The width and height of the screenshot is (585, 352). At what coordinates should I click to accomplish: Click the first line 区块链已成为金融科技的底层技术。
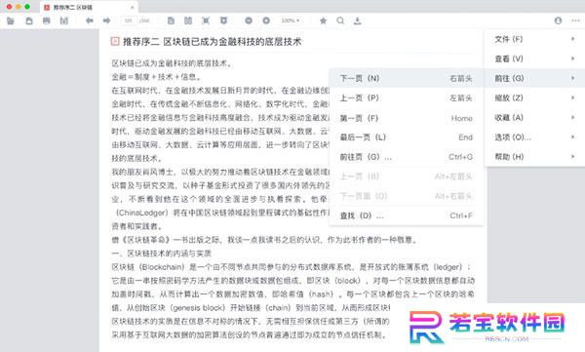(x=172, y=63)
